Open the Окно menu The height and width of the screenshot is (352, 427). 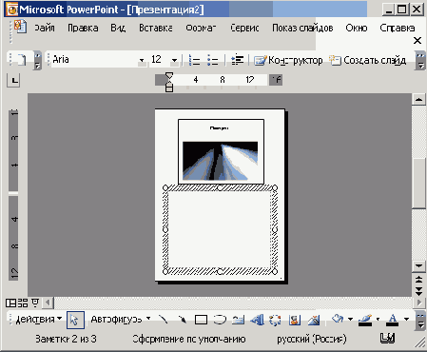coord(357,28)
